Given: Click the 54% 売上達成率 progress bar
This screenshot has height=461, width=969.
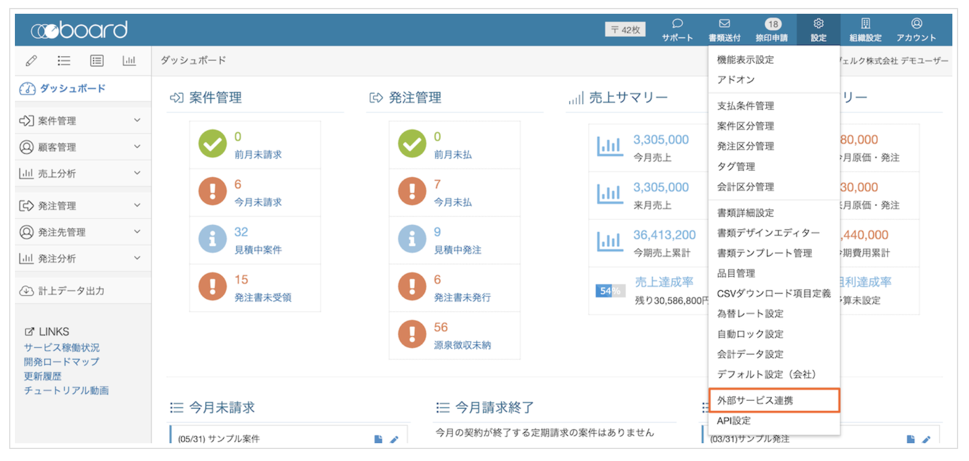Looking at the screenshot, I should point(610,291).
